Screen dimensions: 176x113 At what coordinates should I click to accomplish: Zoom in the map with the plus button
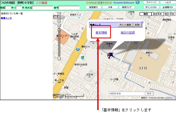(x=59, y=25)
